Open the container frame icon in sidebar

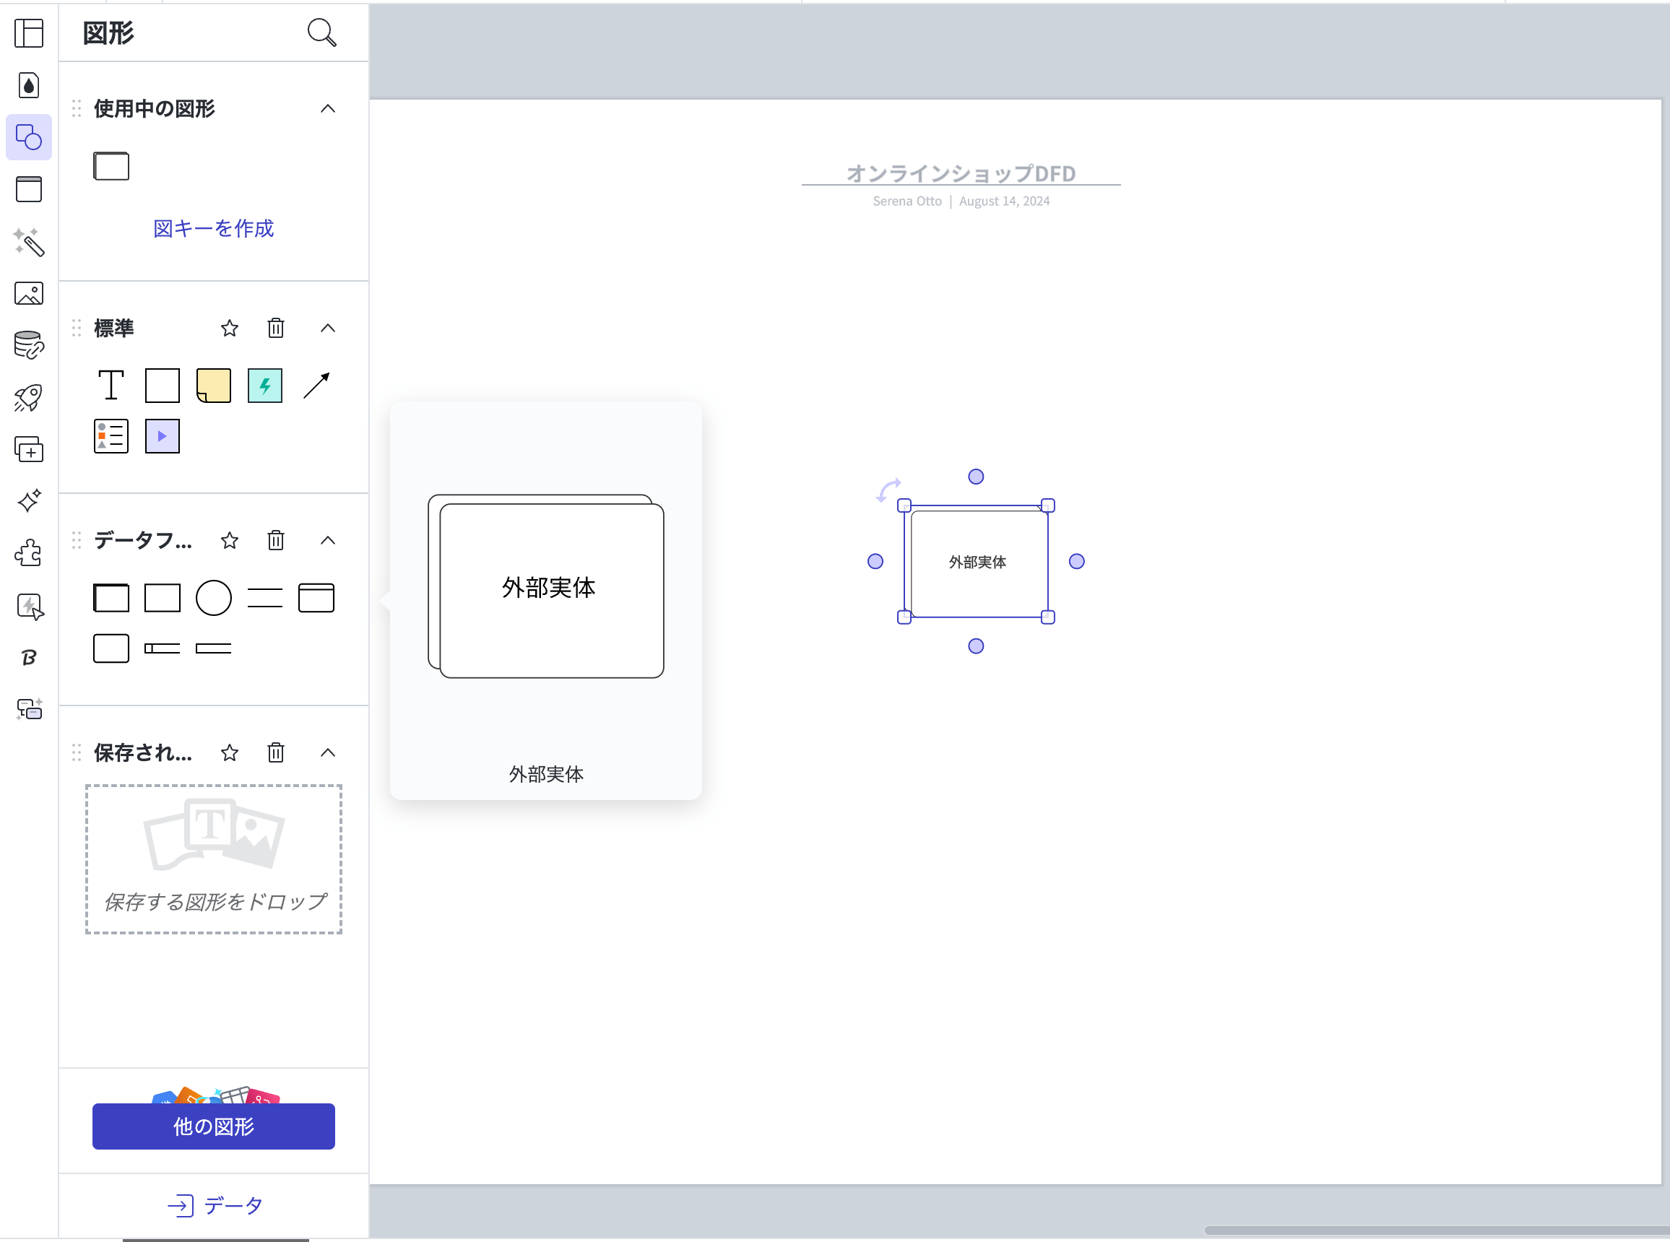point(29,189)
